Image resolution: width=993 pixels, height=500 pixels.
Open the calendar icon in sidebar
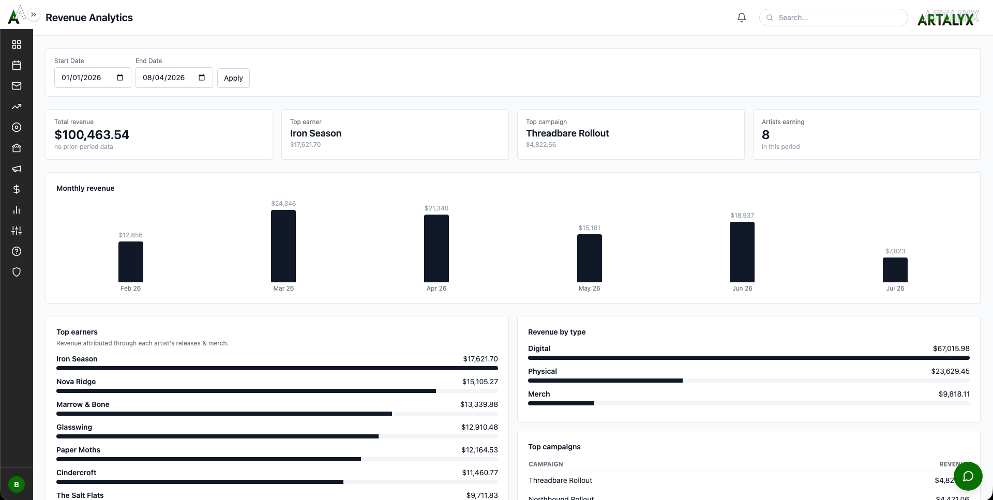point(17,65)
